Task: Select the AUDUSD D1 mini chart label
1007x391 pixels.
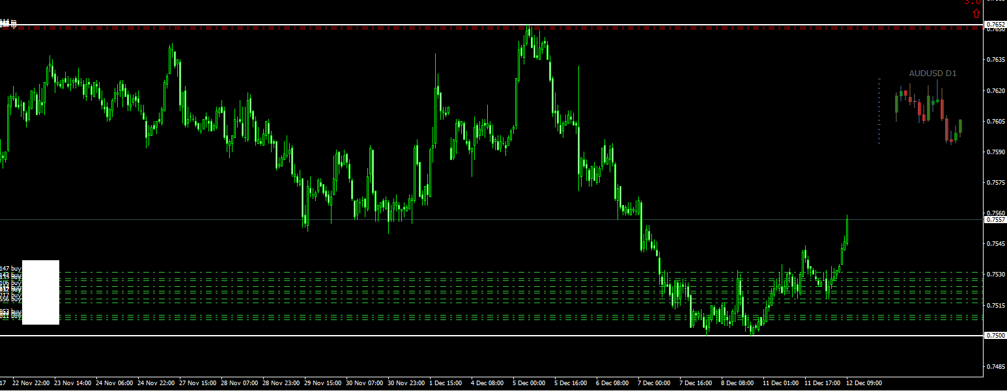Action: coord(933,74)
